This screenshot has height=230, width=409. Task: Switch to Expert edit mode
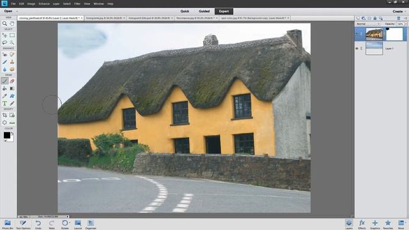pos(224,11)
